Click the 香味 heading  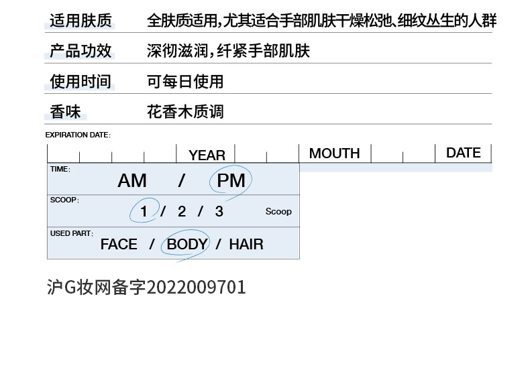pos(65,112)
